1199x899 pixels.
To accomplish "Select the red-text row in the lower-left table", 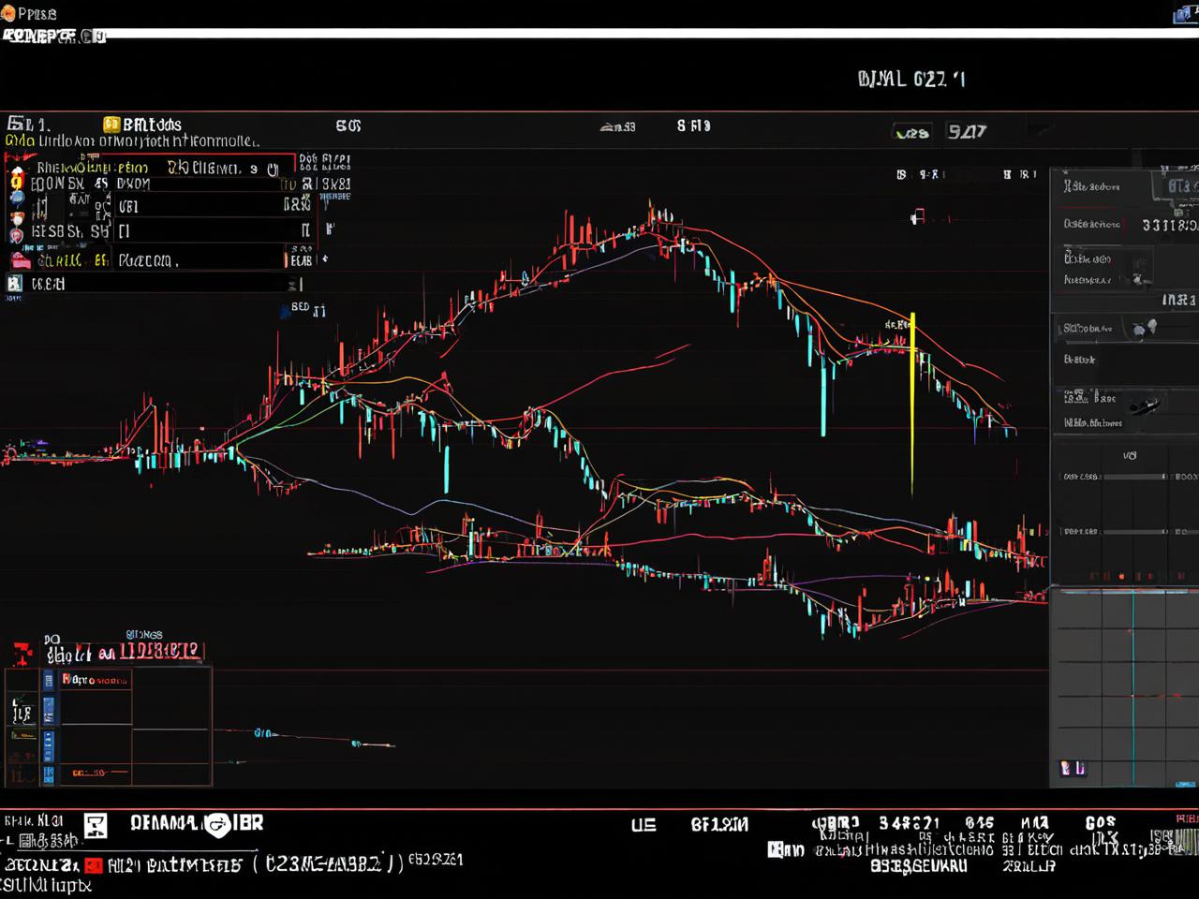I will 96,680.
